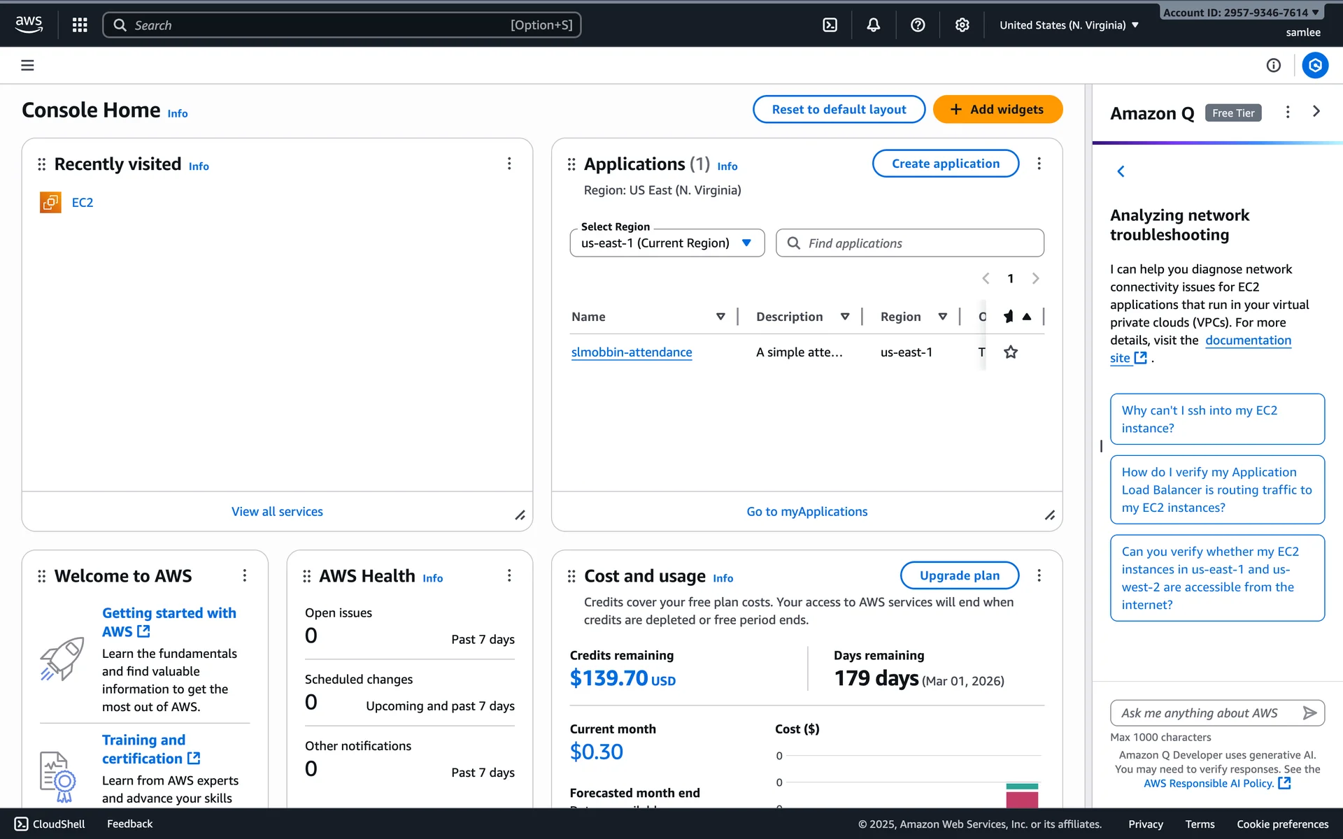
Task: Open settings gear in top bar
Action: (x=962, y=25)
